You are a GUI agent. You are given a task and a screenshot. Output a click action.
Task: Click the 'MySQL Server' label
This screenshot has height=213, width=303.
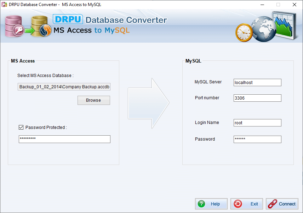[208, 82]
